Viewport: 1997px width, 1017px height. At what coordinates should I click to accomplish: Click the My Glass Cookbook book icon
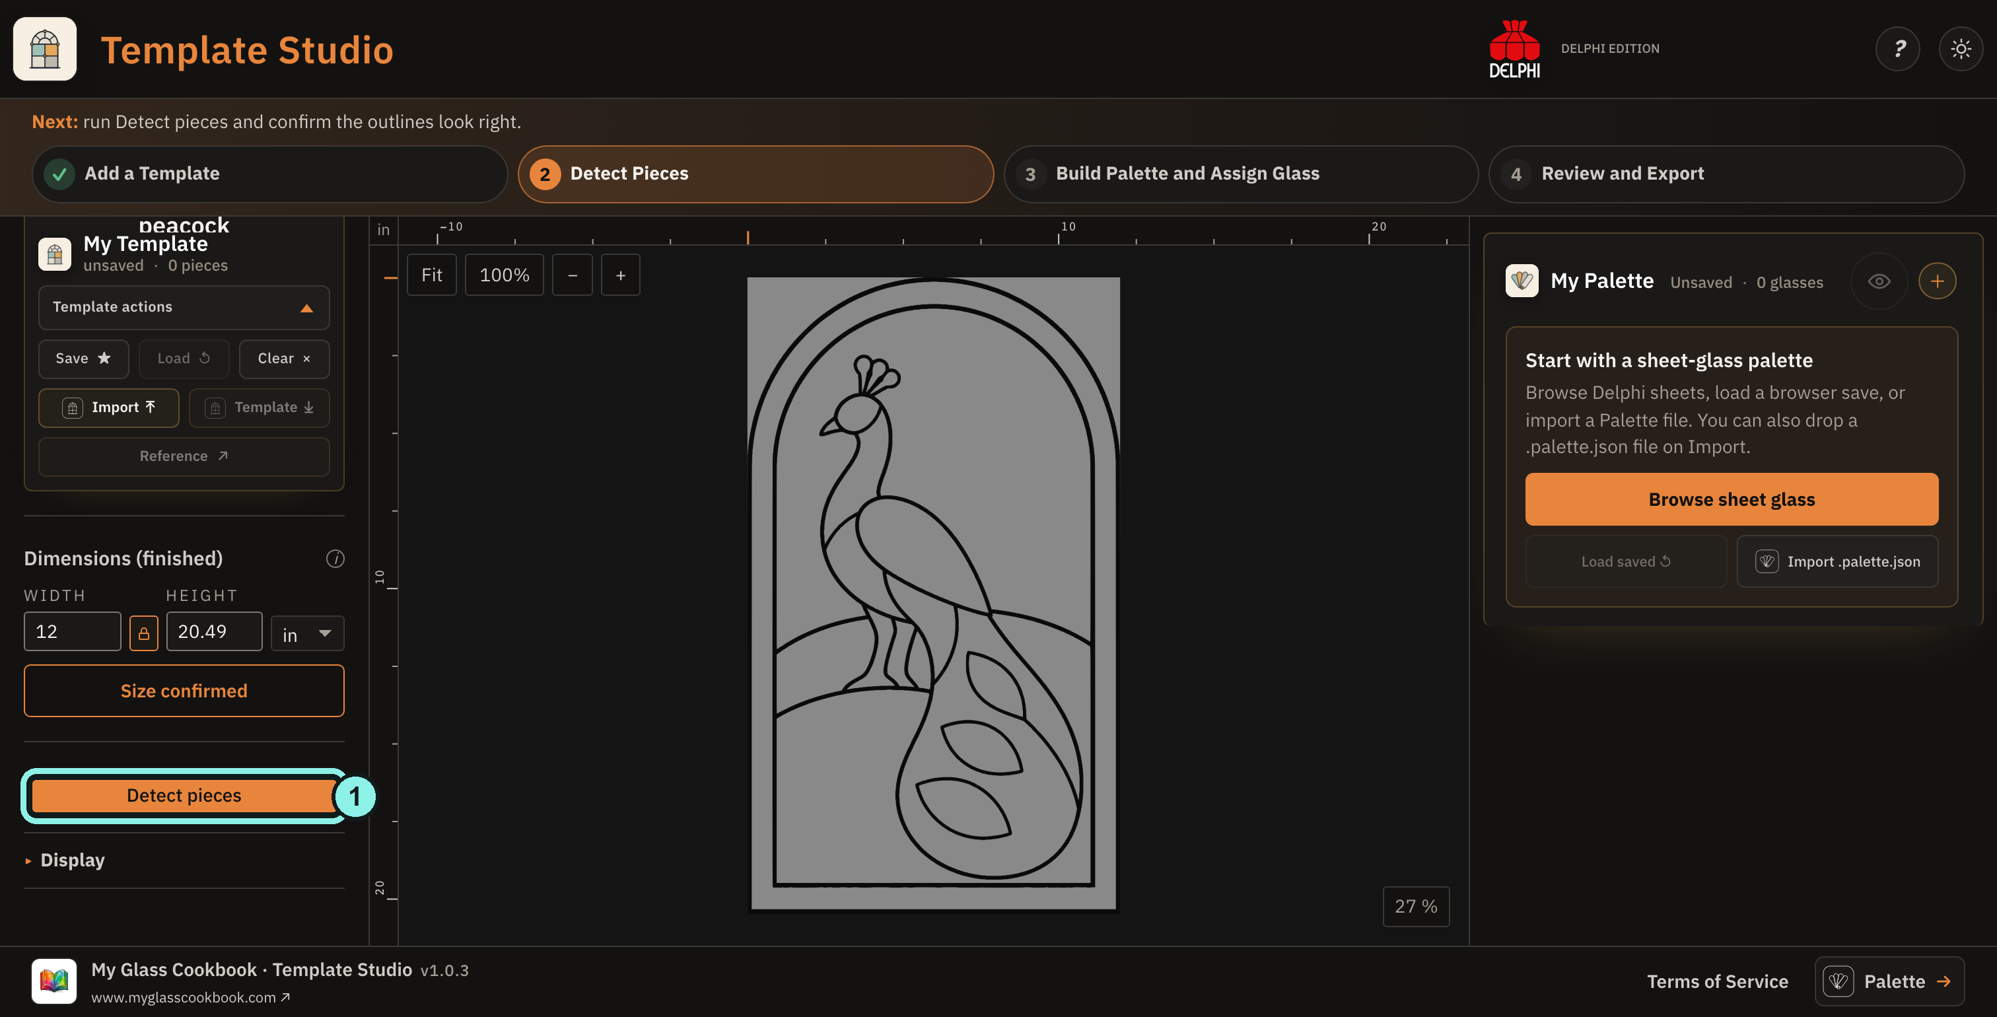coord(53,981)
